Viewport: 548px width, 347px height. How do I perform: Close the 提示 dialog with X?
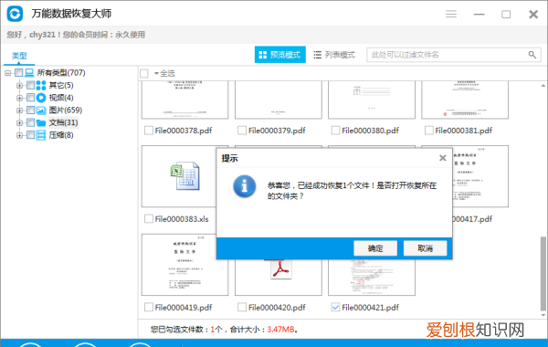(442, 158)
